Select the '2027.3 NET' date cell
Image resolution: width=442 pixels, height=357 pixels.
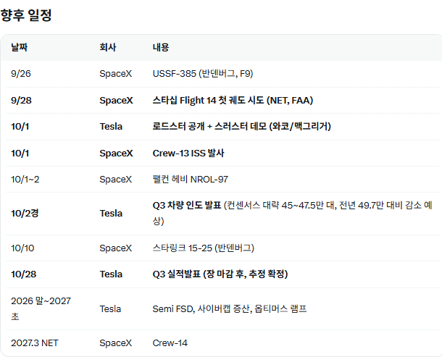(35, 343)
